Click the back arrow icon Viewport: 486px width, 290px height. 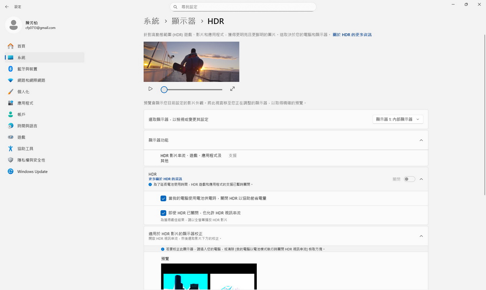pos(7,7)
